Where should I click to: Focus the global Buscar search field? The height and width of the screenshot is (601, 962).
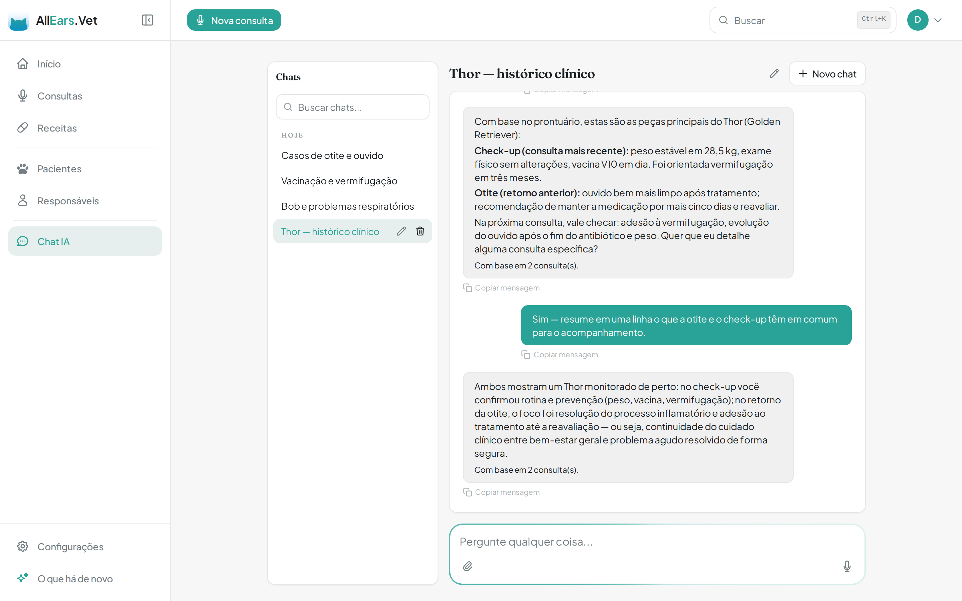802,20
